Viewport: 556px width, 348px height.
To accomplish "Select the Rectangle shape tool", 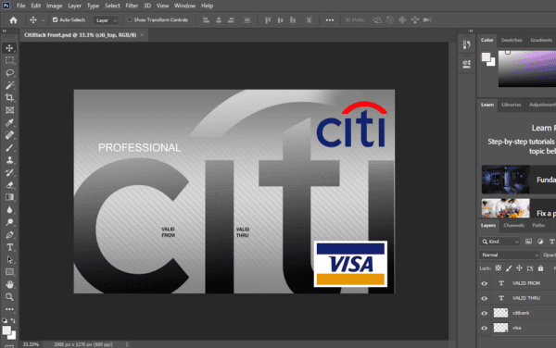I will (x=9, y=272).
